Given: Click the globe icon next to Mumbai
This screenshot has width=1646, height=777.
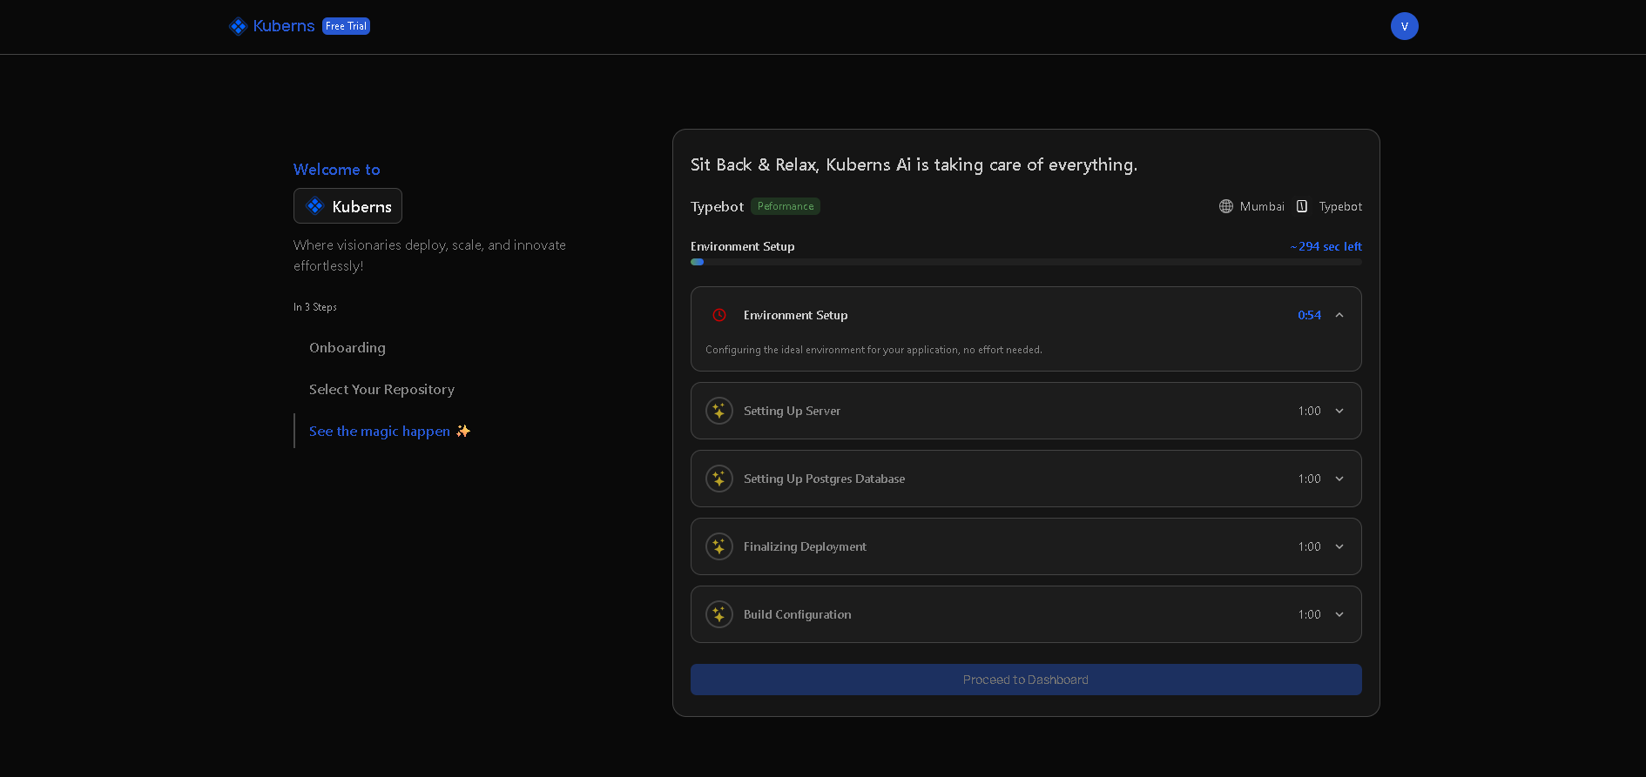Looking at the screenshot, I should pos(1225,206).
